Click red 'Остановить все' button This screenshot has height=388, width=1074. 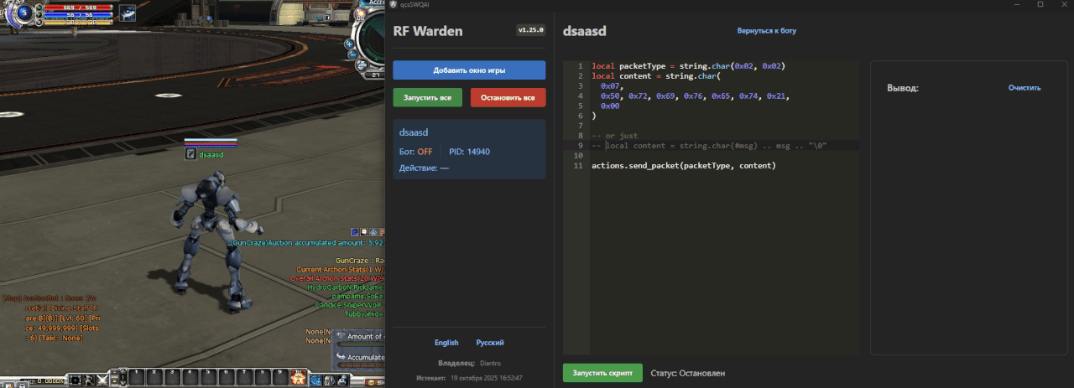tap(508, 98)
